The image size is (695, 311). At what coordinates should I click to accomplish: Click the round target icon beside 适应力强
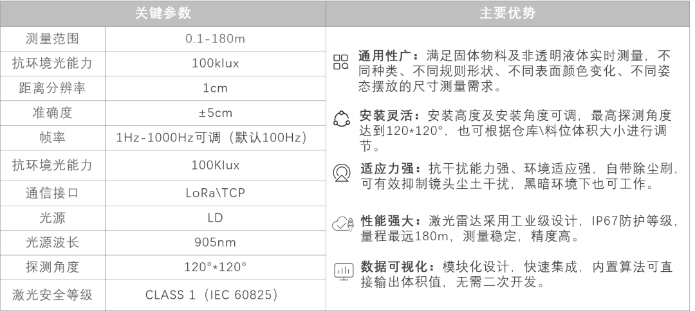(341, 173)
